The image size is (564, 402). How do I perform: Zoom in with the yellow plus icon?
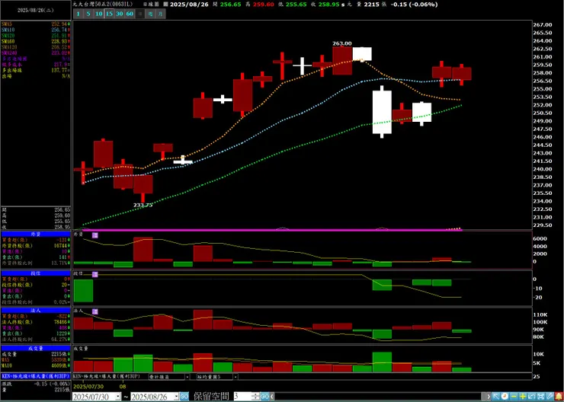tap(523, 396)
